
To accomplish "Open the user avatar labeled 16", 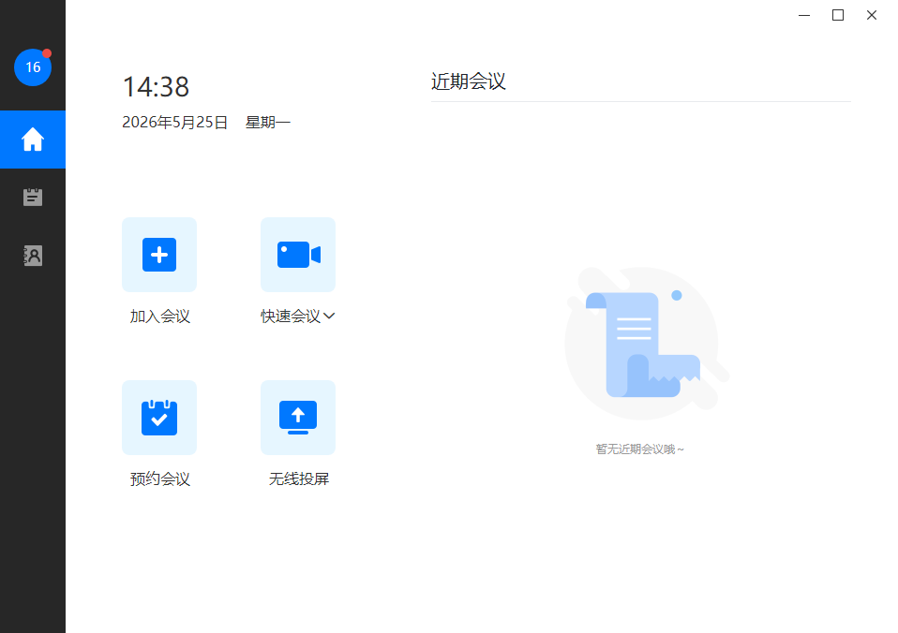I will click(x=33, y=67).
